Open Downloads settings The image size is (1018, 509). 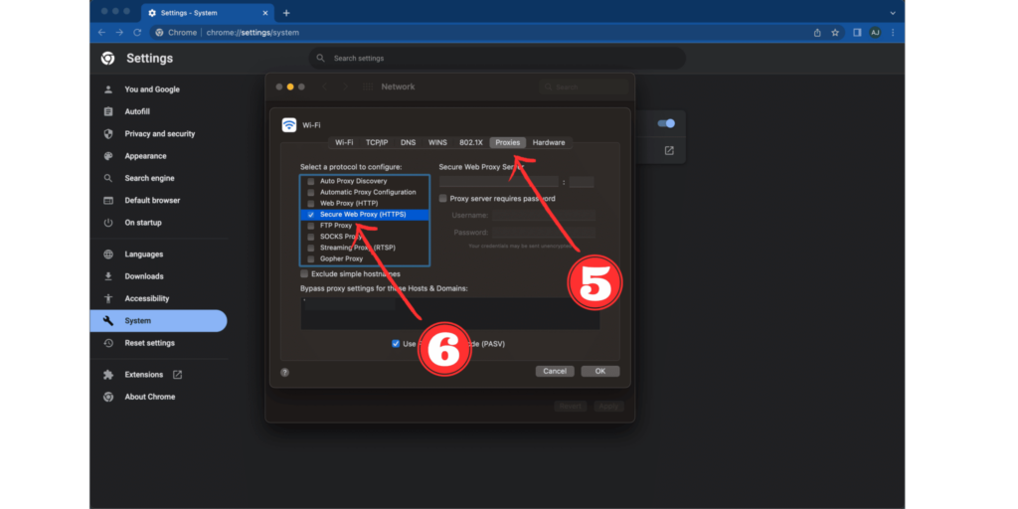[143, 276]
